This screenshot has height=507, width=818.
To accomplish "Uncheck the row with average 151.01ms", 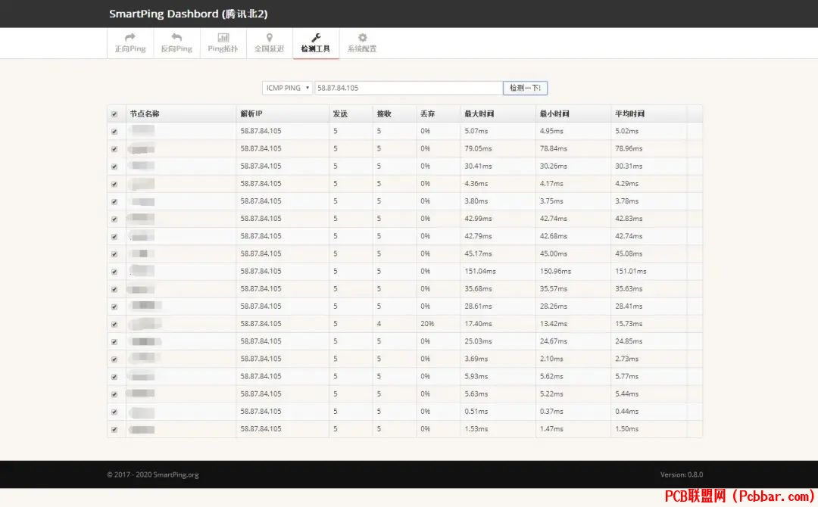I will [114, 272].
